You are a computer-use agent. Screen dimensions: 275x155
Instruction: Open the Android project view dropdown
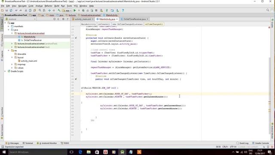pos(21,19)
